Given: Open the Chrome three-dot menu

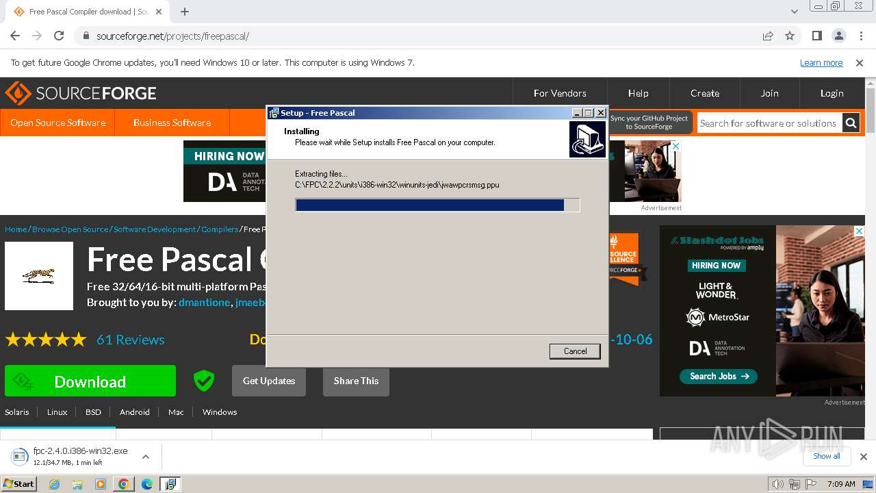Looking at the screenshot, I should [860, 36].
